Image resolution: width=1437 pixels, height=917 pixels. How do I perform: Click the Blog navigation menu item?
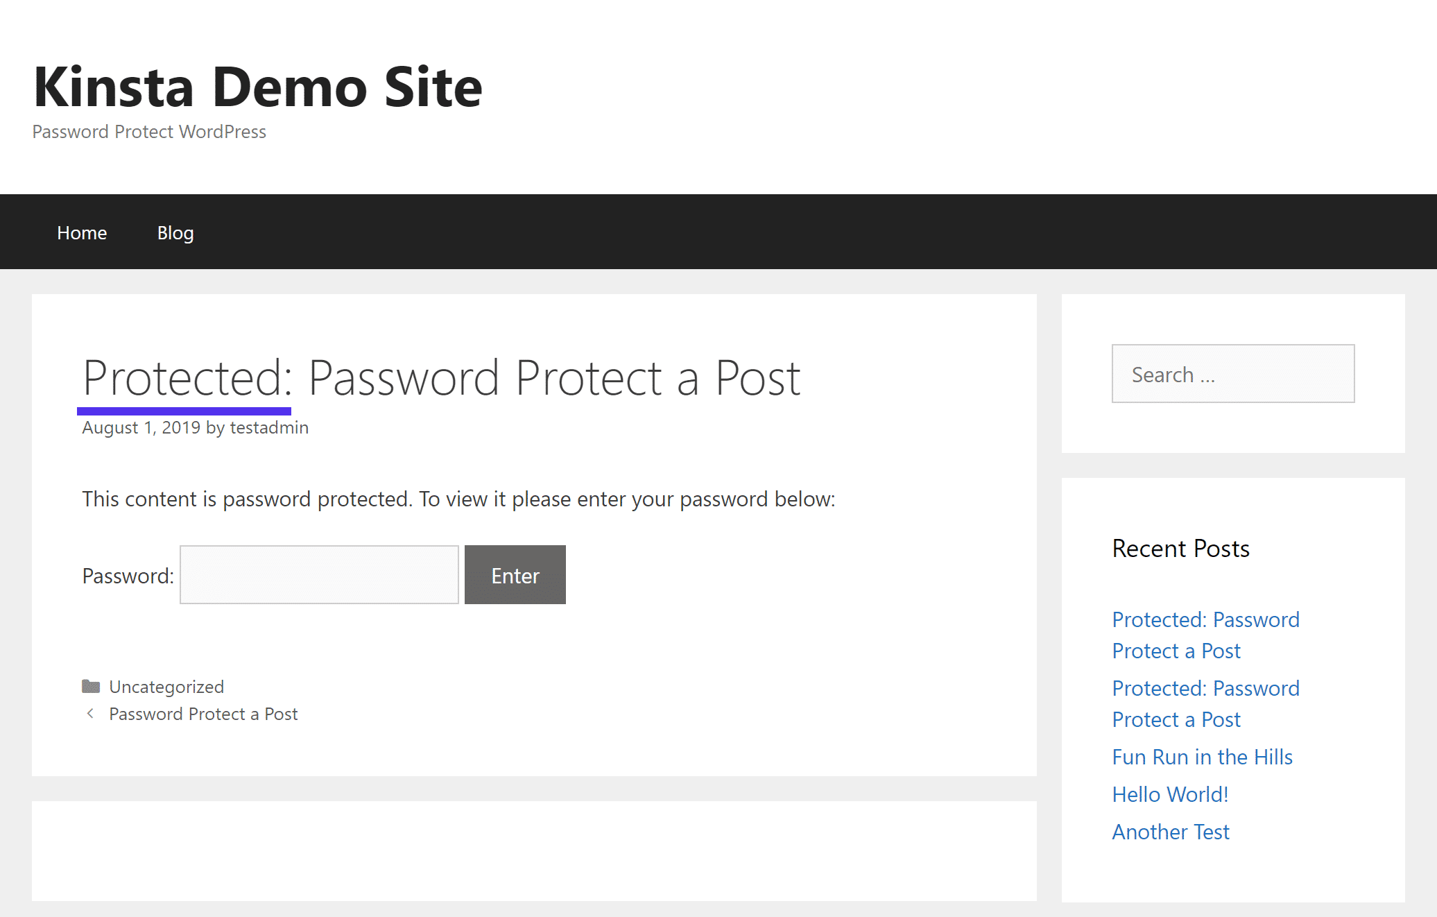click(x=174, y=232)
